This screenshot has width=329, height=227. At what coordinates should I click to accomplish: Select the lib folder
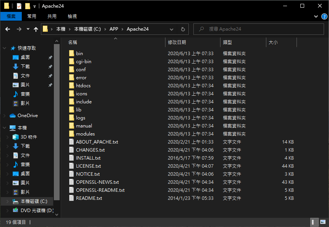(x=78, y=110)
